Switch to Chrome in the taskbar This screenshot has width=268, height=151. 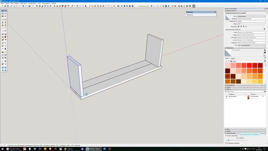point(14,149)
